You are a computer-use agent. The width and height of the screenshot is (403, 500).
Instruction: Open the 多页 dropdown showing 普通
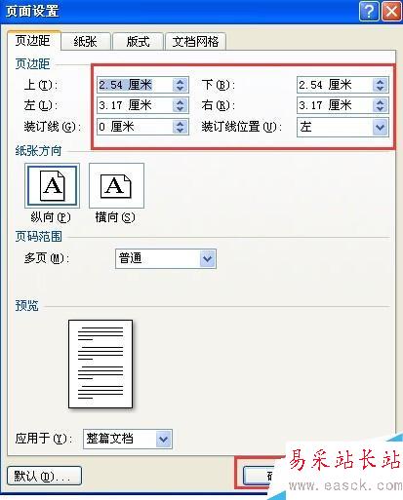166,258
